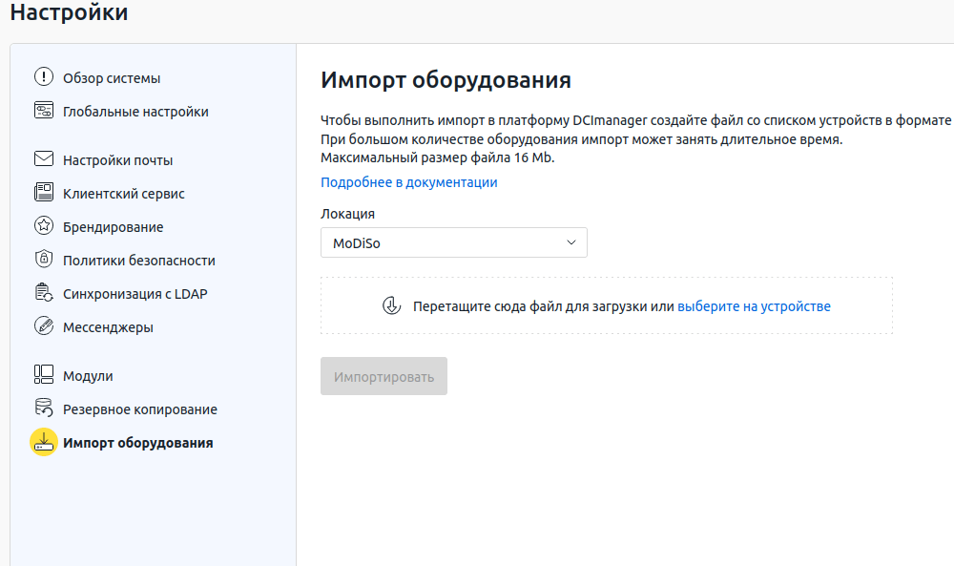Click the LDAP synchronization clipboard icon
The height and width of the screenshot is (566, 954).
pos(44,293)
